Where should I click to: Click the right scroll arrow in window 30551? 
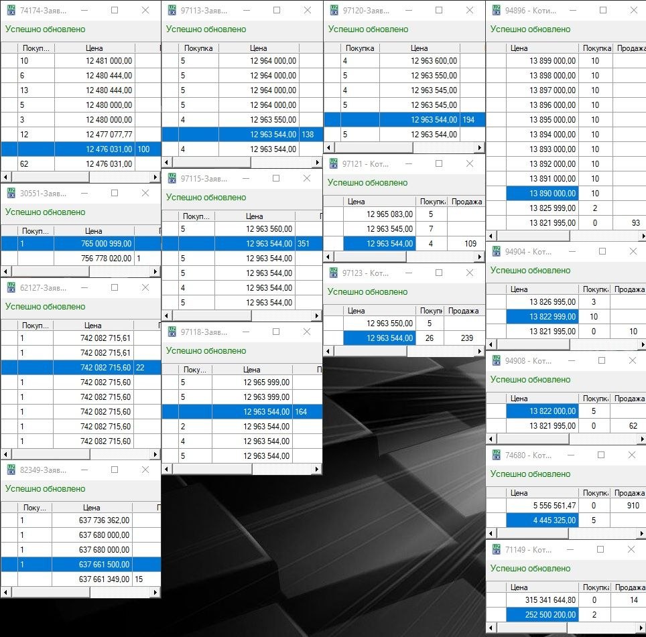click(155, 272)
